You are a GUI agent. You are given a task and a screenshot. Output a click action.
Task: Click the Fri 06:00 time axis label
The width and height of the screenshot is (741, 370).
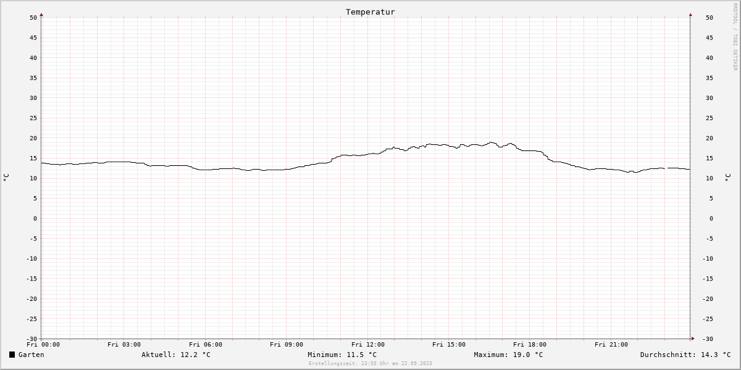(x=206, y=345)
